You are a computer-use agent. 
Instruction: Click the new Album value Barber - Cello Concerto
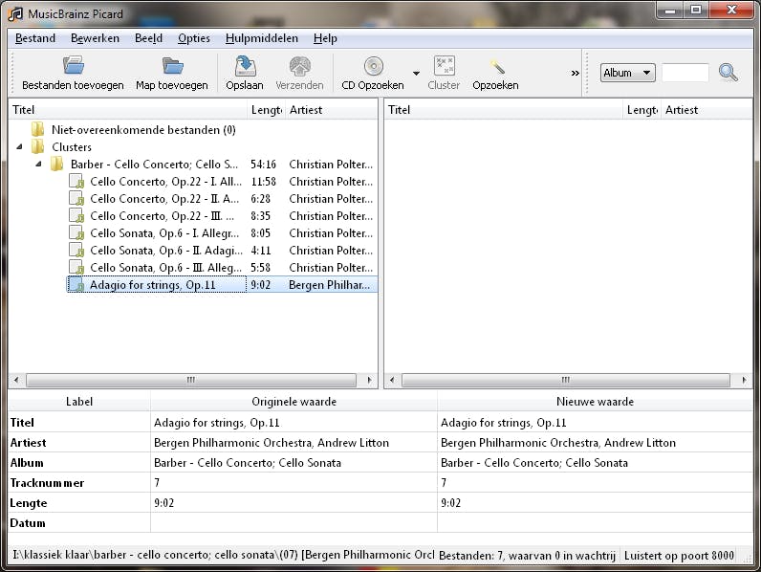point(533,463)
